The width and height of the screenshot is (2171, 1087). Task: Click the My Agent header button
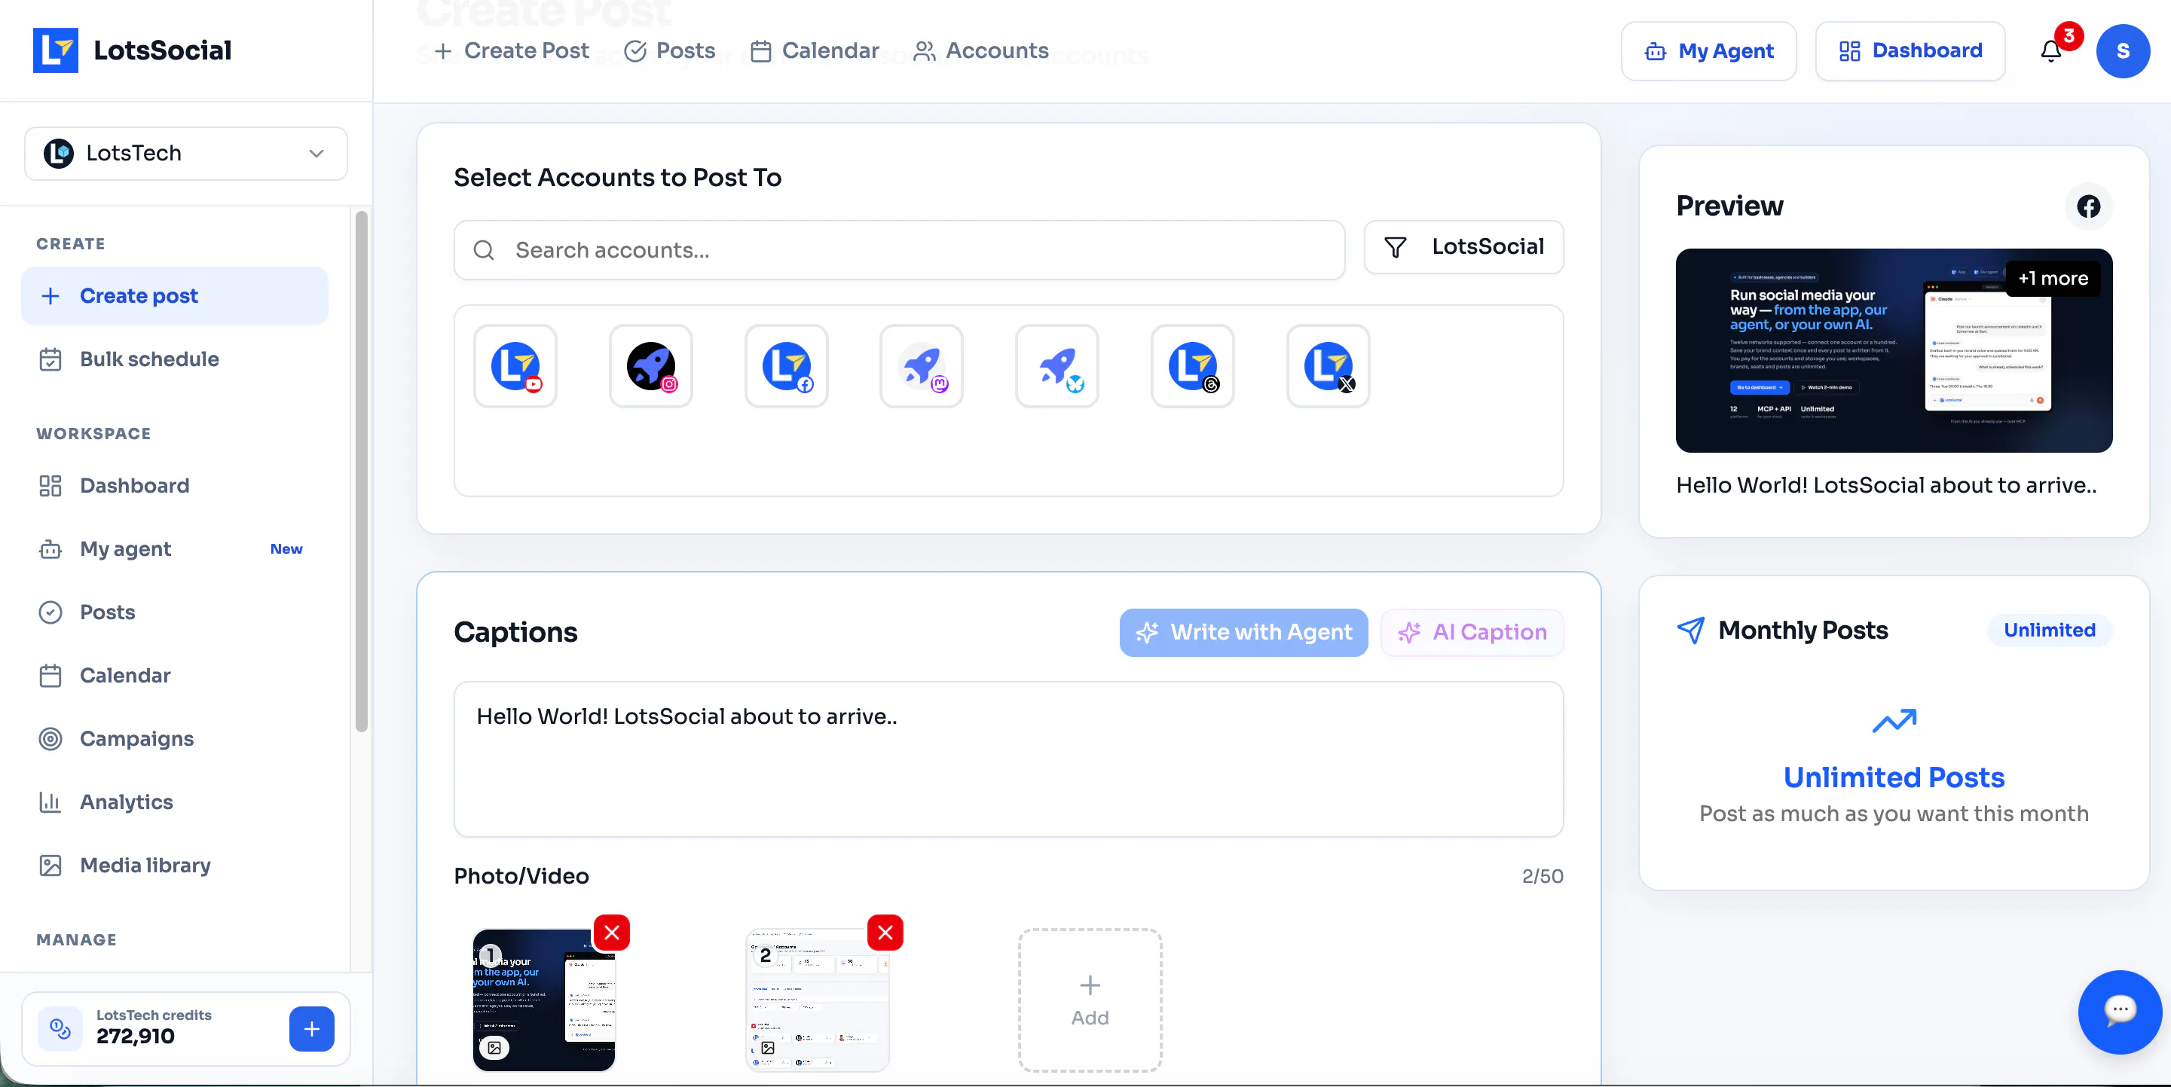(1708, 51)
